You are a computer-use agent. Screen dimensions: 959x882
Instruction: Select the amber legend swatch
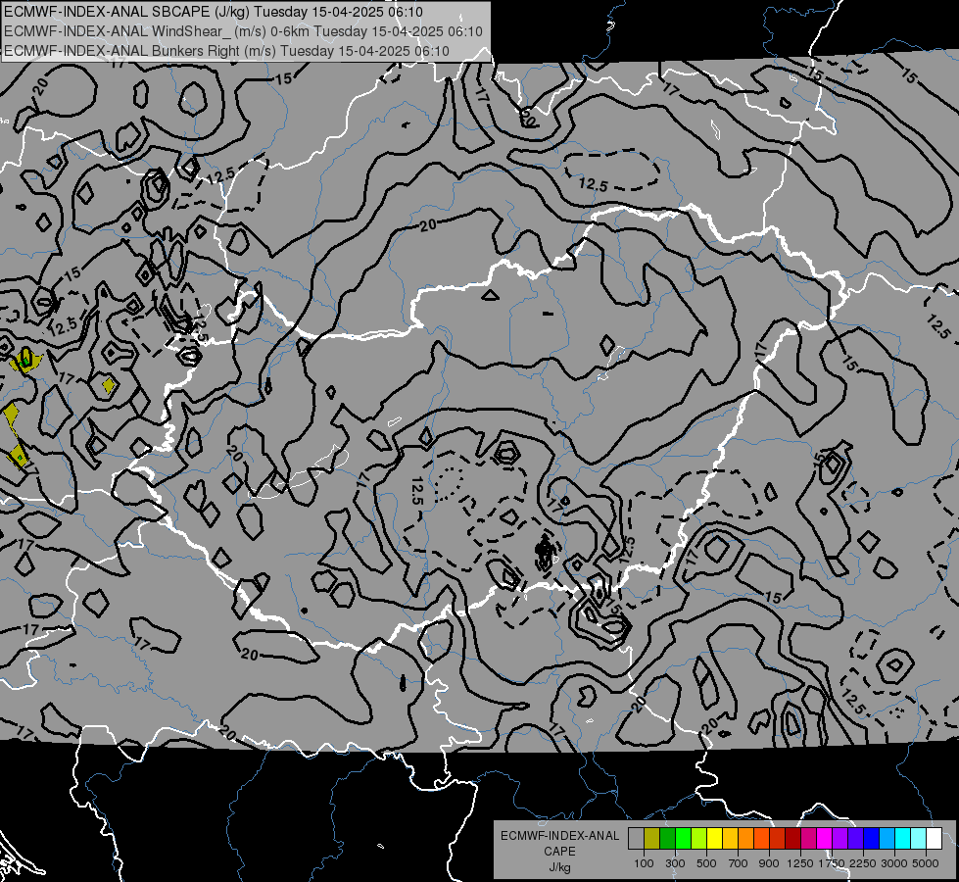click(x=730, y=838)
